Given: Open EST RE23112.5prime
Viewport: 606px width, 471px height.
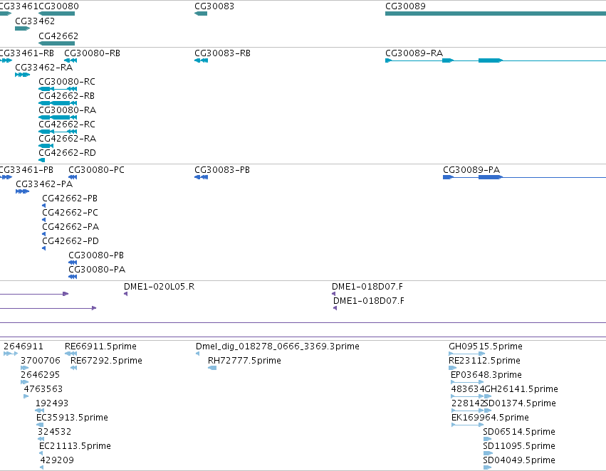Looking at the screenshot, I should 484,361.
